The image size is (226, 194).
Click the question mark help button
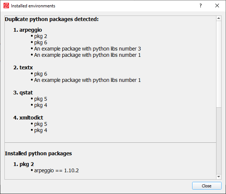[x=201, y=6]
